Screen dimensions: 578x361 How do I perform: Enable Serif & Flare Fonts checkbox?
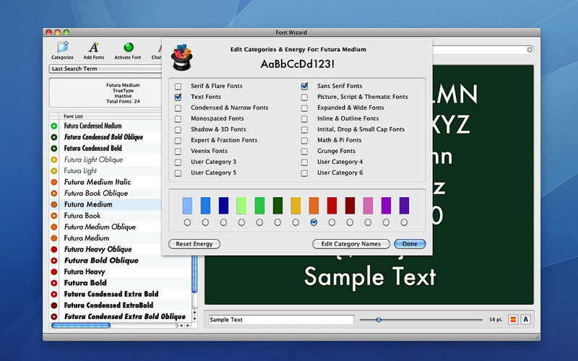[178, 86]
